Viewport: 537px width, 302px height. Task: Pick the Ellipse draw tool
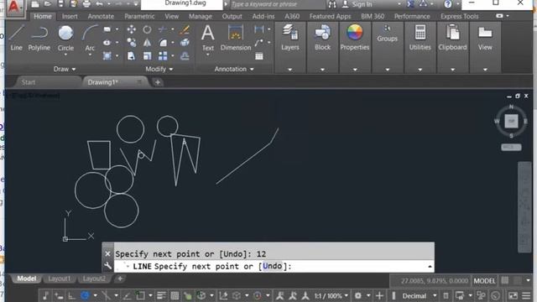tap(107, 43)
